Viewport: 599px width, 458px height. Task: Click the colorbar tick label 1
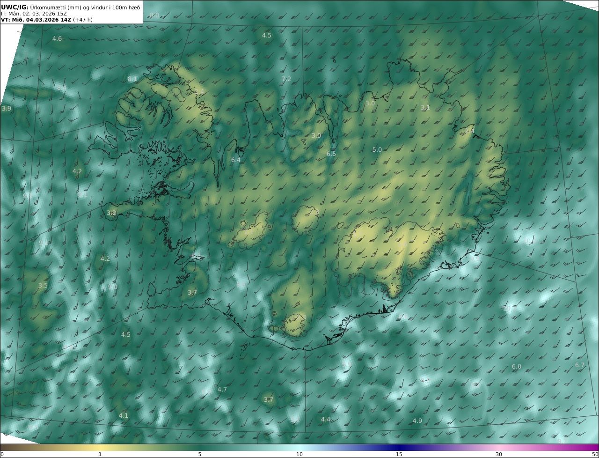tap(100, 455)
